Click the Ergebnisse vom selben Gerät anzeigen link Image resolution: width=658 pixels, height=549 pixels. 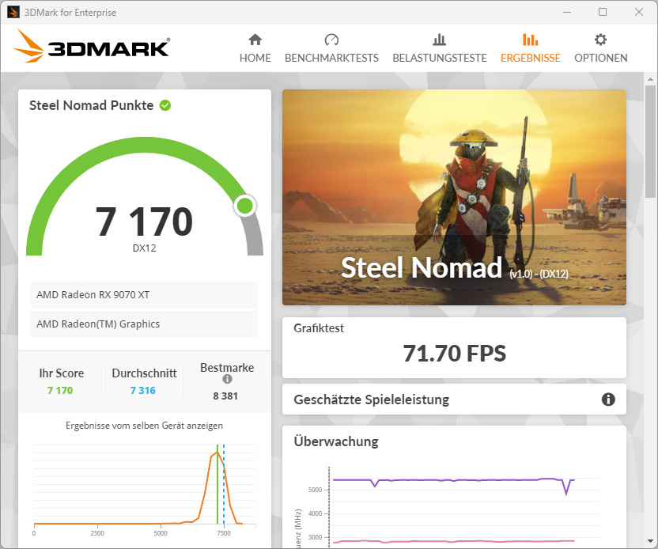click(144, 426)
